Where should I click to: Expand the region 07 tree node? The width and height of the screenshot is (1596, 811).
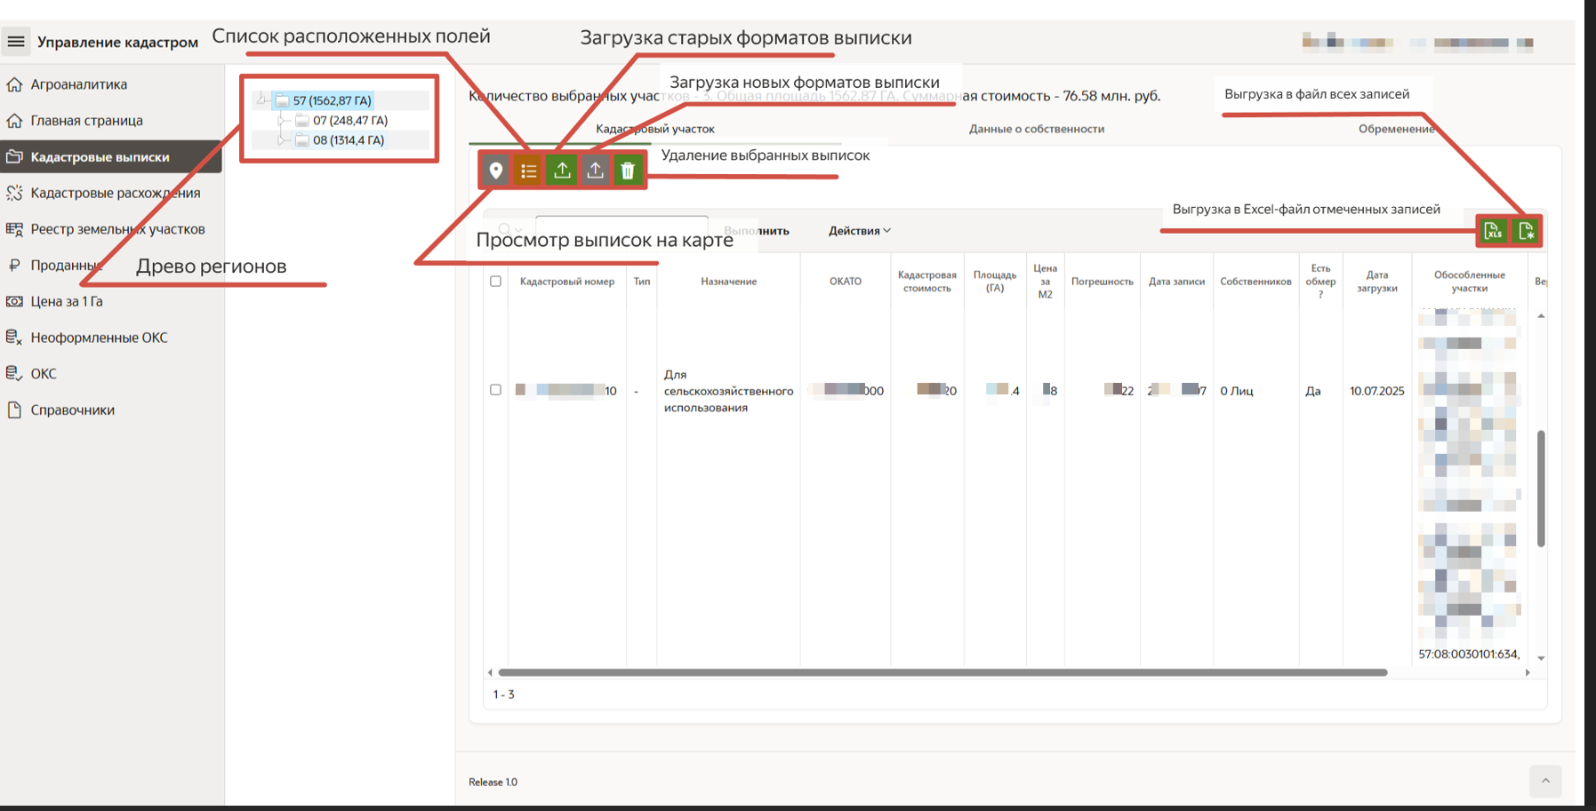(x=281, y=120)
